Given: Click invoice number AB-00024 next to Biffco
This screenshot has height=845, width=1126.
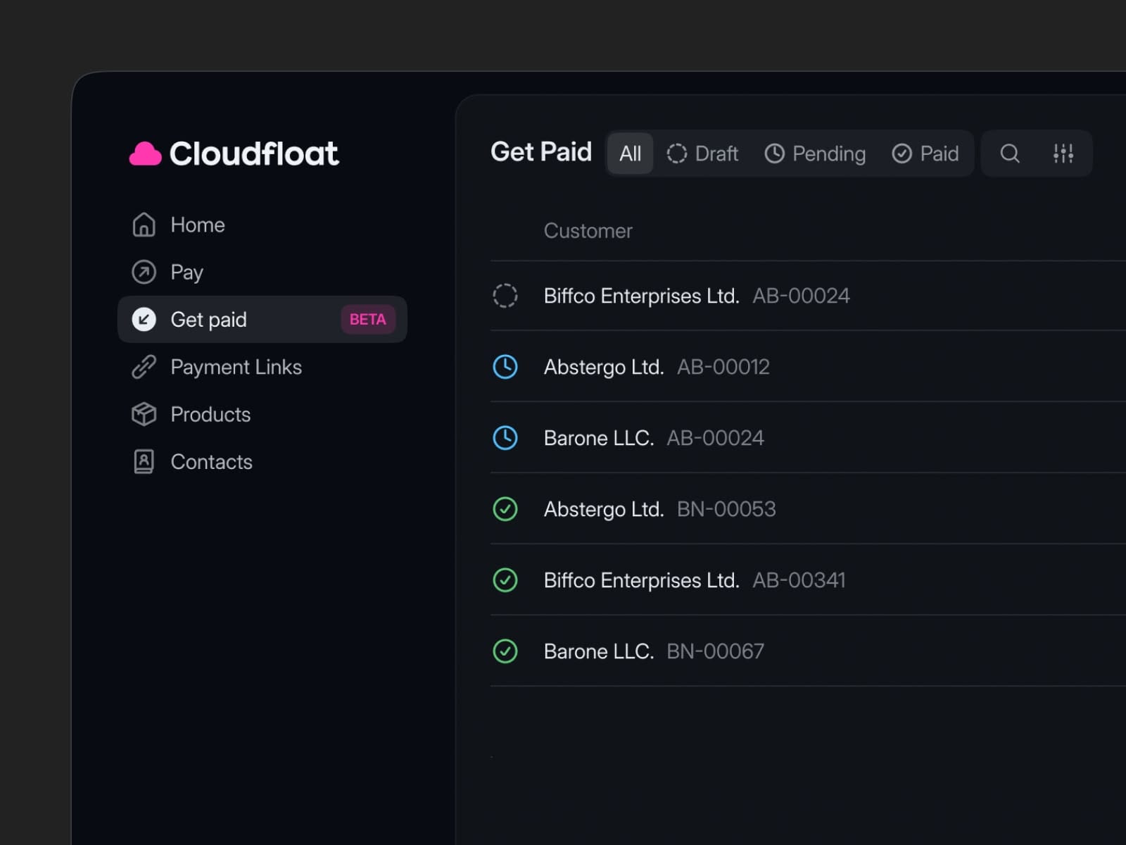Looking at the screenshot, I should click(801, 296).
